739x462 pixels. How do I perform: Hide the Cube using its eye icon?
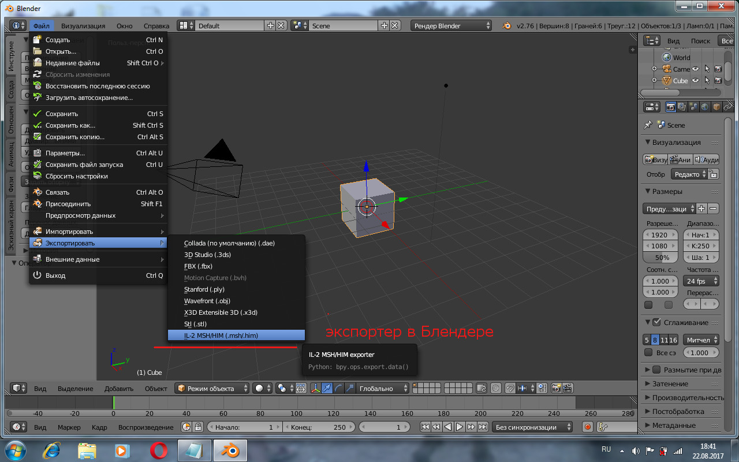[x=696, y=80]
